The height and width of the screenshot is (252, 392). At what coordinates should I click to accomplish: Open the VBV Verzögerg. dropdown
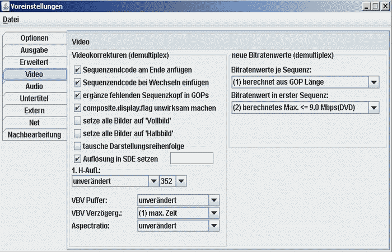pyautogui.click(x=213, y=213)
